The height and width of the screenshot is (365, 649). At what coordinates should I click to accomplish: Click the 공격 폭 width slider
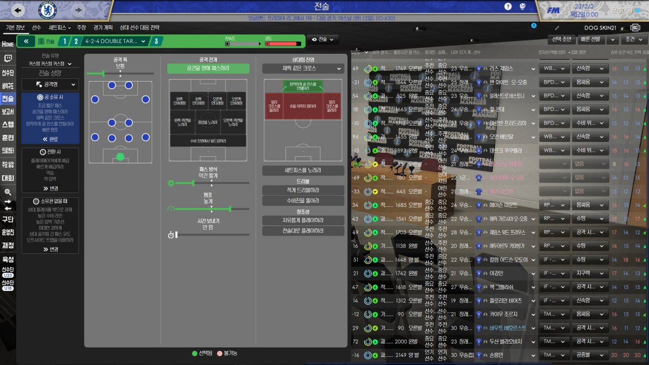coord(120,74)
